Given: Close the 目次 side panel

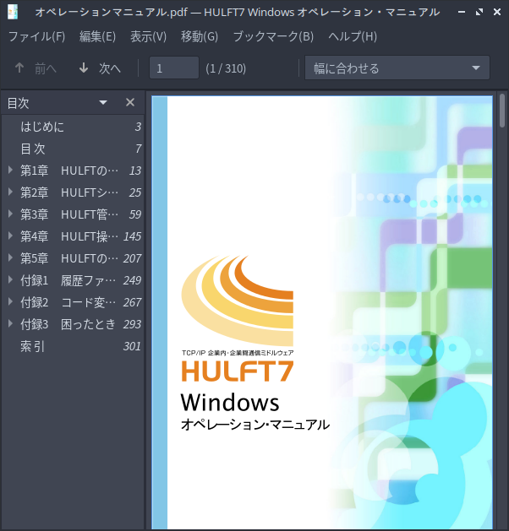Looking at the screenshot, I should pos(130,102).
